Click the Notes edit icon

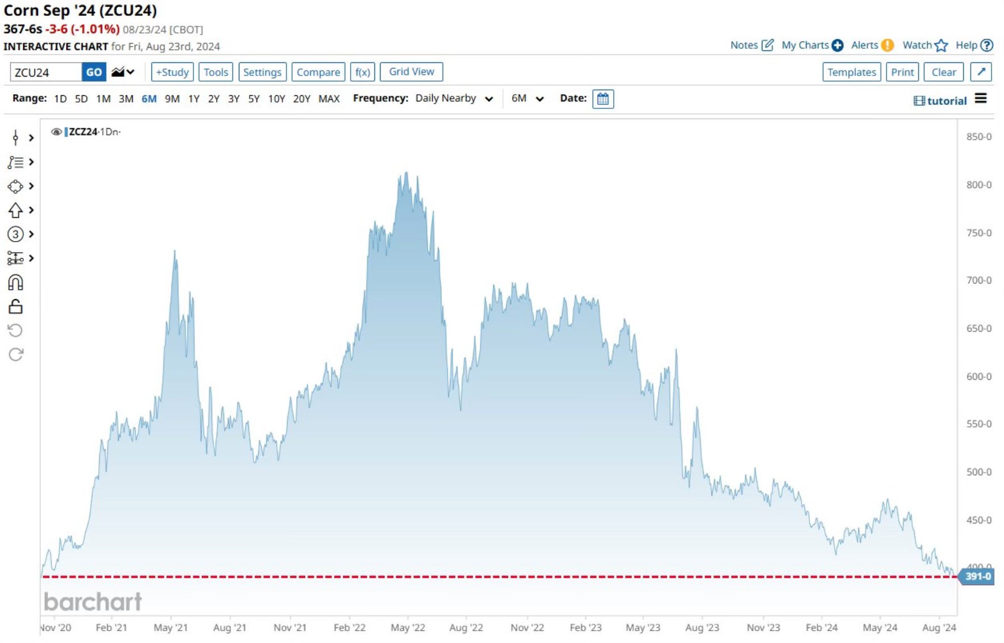coord(767,45)
